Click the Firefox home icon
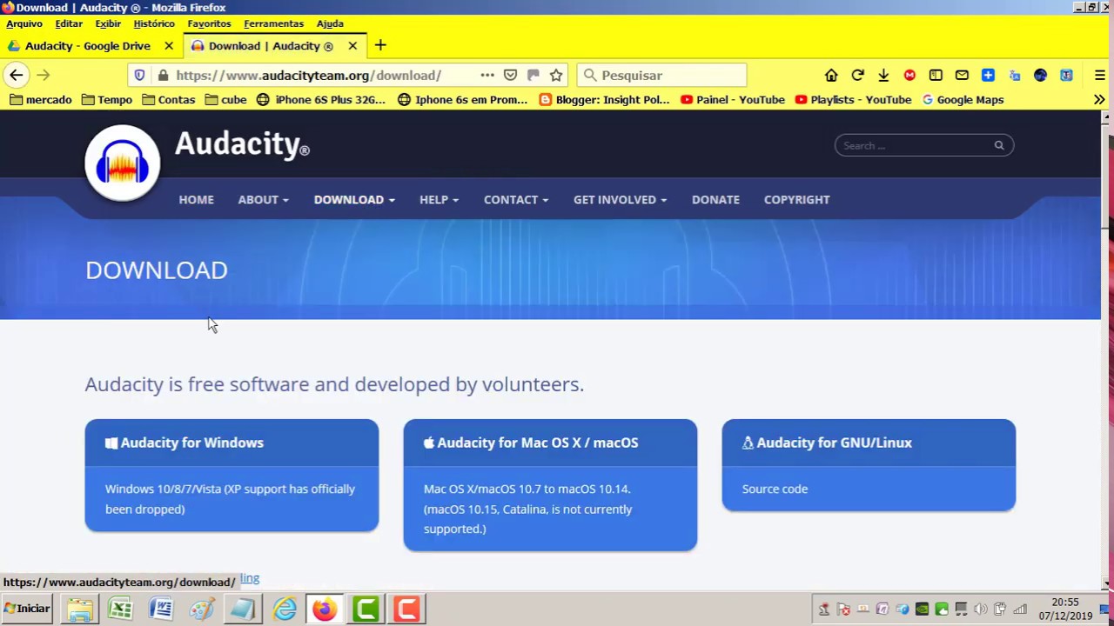The height and width of the screenshot is (626, 1114). point(831,76)
